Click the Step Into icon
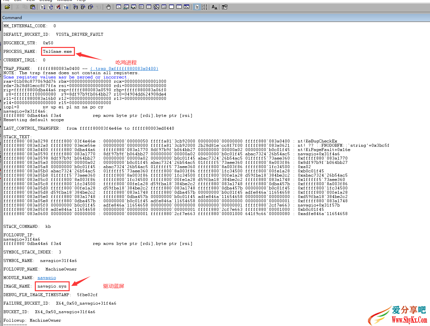Screen dimensions: 430x326 point(76,7)
